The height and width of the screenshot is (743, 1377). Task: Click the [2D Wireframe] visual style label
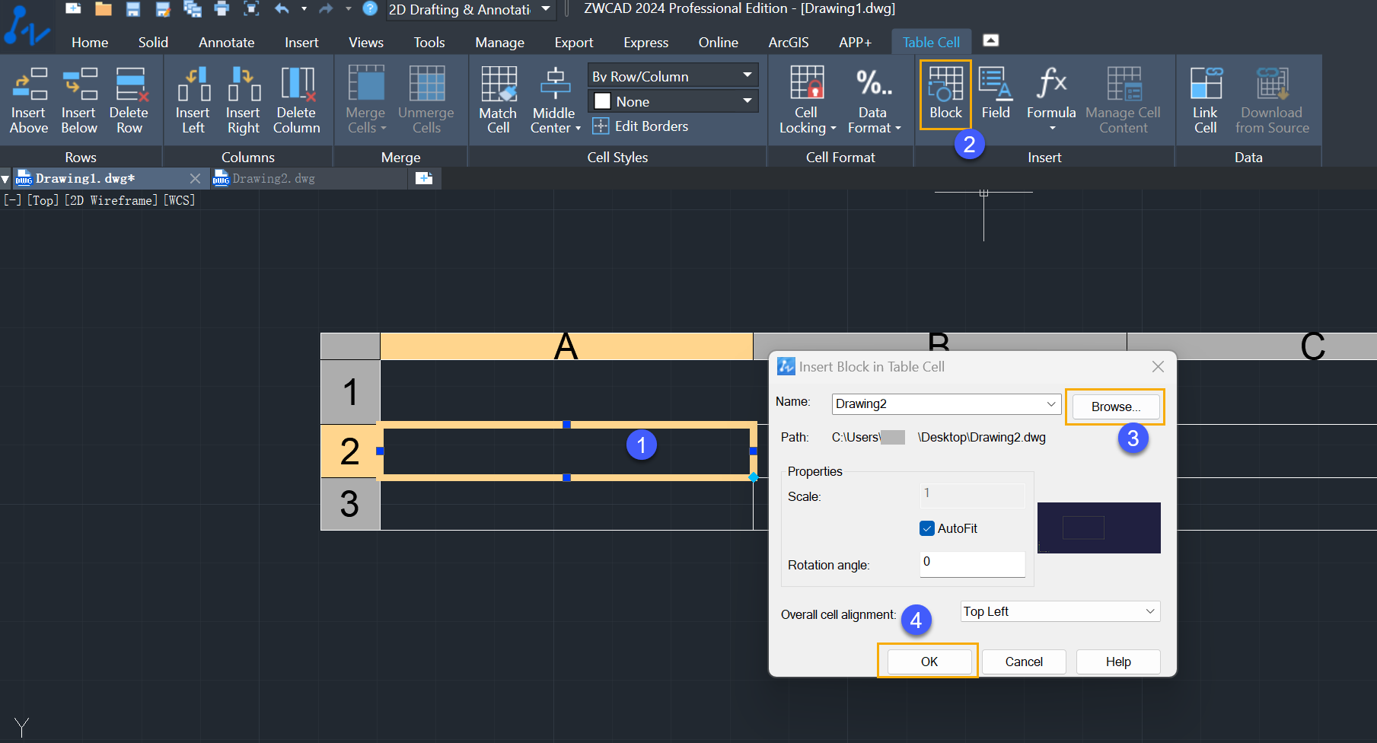[x=111, y=200]
